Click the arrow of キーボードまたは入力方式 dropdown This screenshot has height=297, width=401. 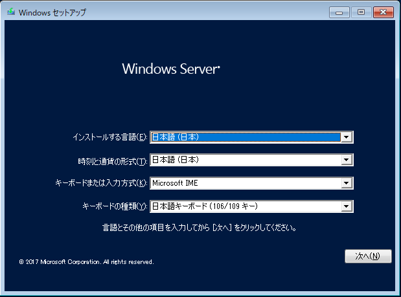pos(347,183)
